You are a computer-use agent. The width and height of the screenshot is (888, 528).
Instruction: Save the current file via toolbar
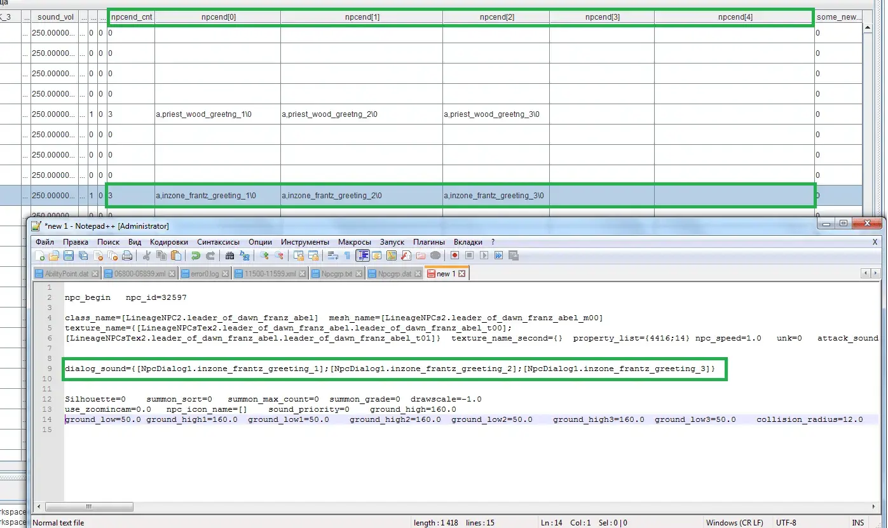click(69, 255)
